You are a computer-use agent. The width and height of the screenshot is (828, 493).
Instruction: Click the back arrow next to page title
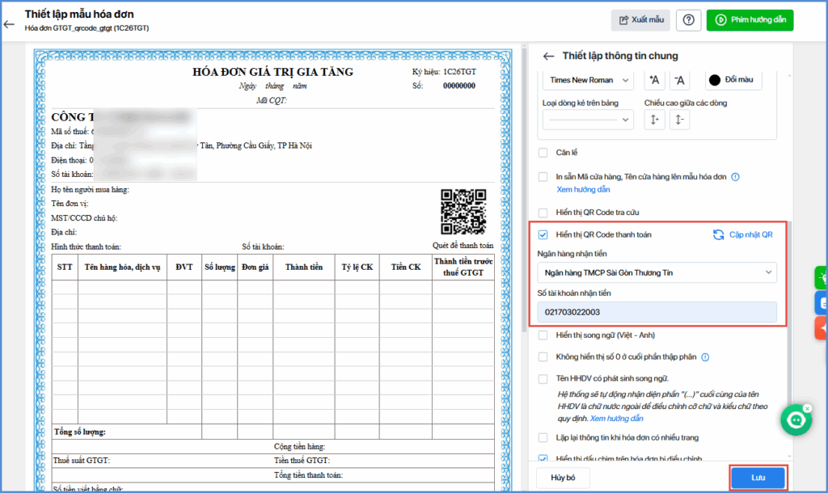point(10,23)
